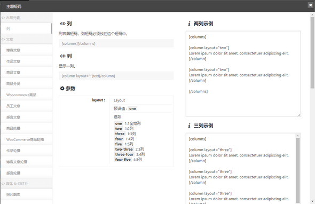This screenshot has height=204, width=315.
Task: Click the main dialog vertical scrollbar thumb
Action: pos(312,53)
